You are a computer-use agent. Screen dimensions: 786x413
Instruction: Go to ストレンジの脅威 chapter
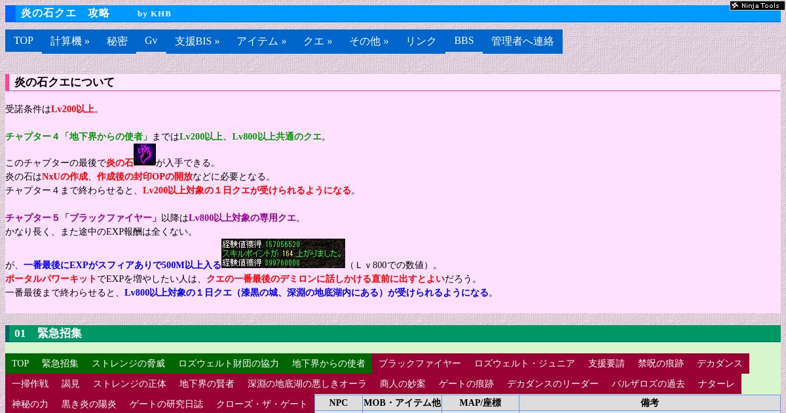coord(128,363)
